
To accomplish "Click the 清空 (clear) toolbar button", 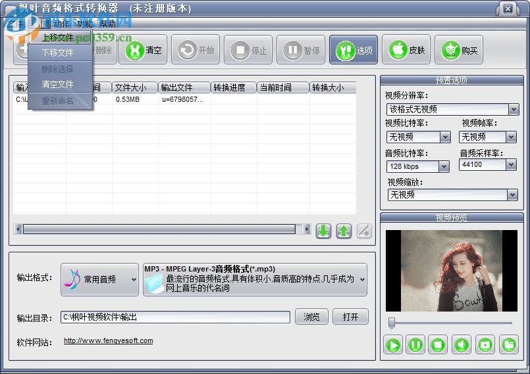I will click(x=143, y=50).
